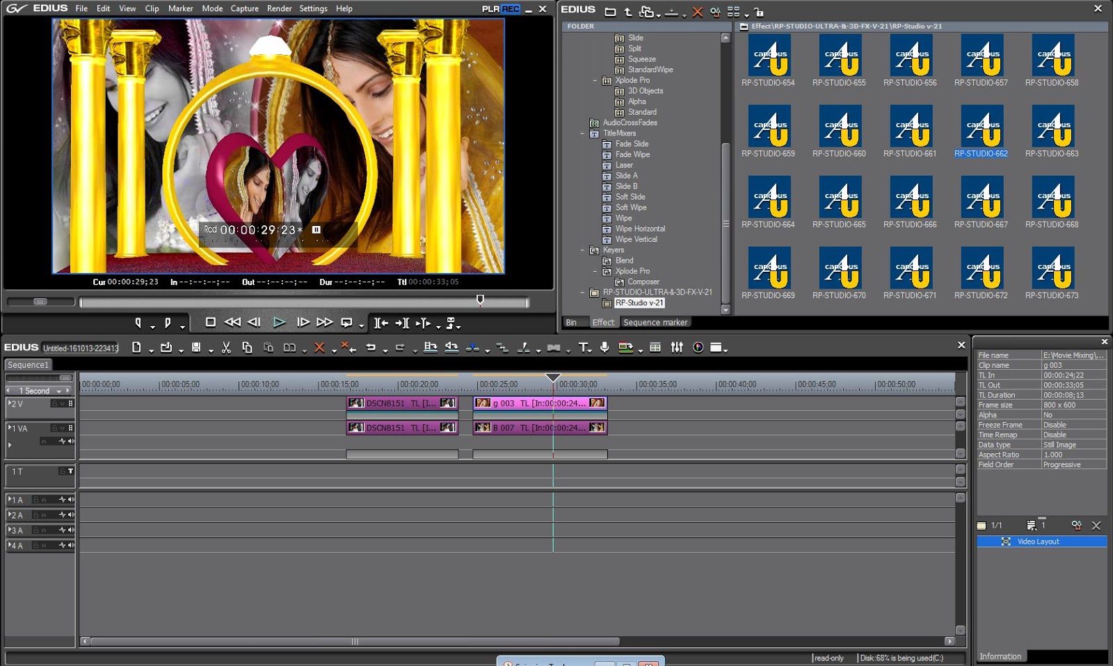1113x666 pixels.
Task: Toggle video mute on the 1 VA track
Action: 70,428
